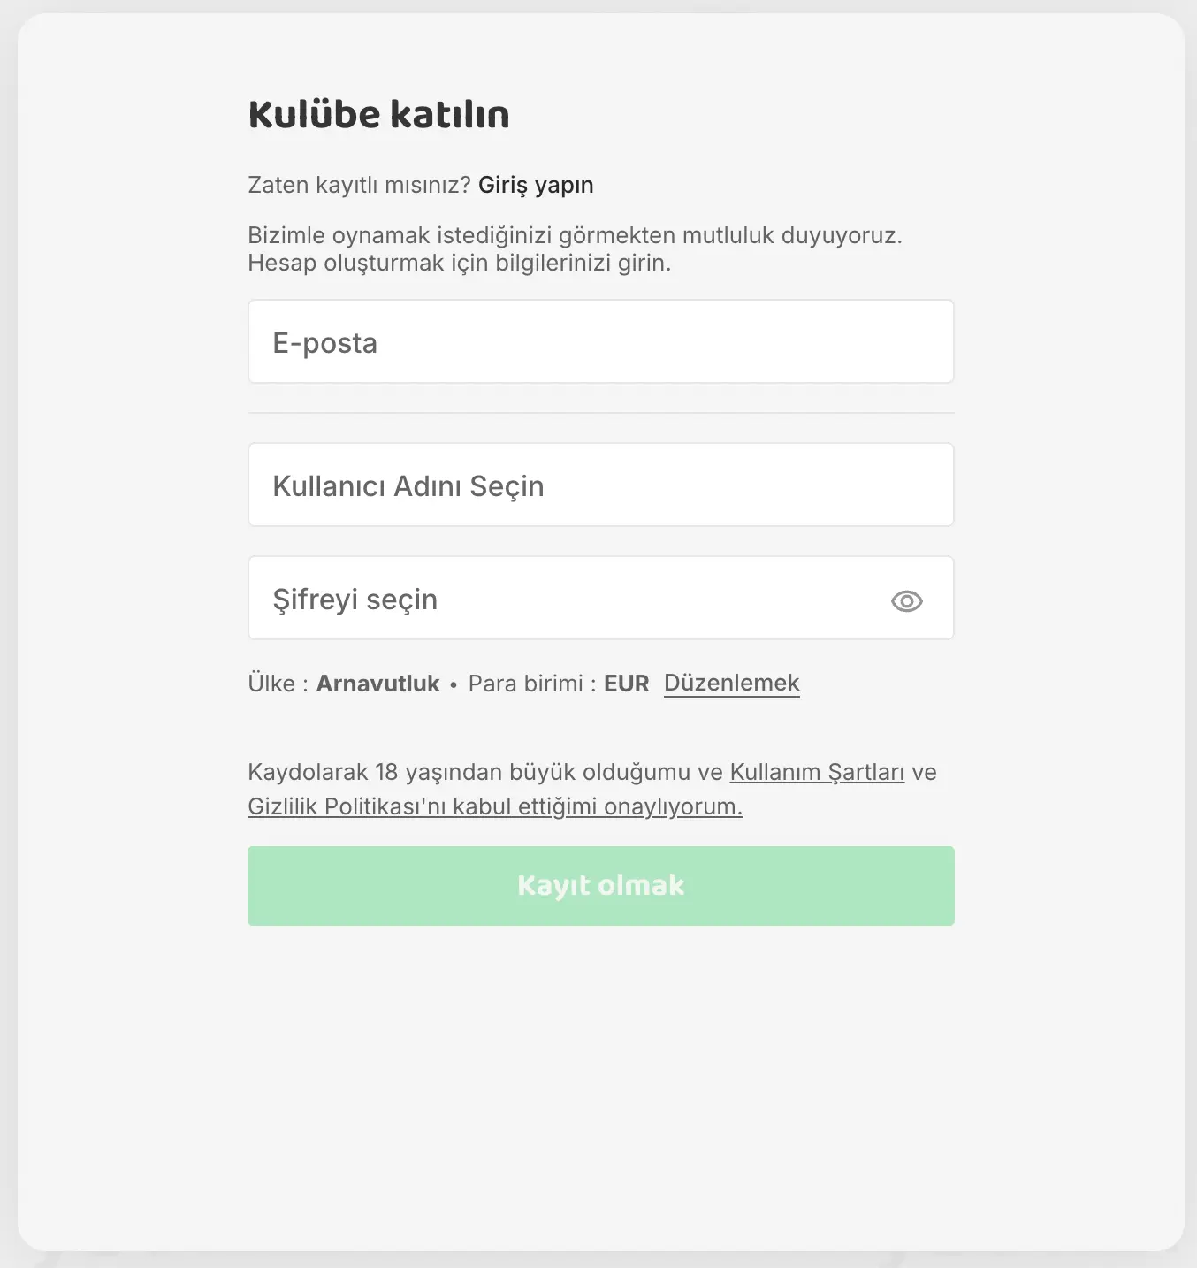This screenshot has height=1268, width=1197.
Task: Select the Şifreyi seçin password field
Action: [566, 599]
